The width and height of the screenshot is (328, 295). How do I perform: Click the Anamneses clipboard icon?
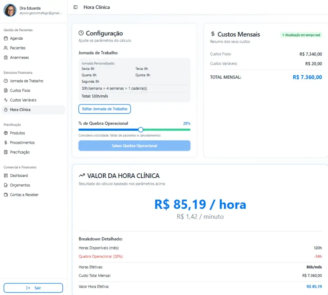(6, 57)
